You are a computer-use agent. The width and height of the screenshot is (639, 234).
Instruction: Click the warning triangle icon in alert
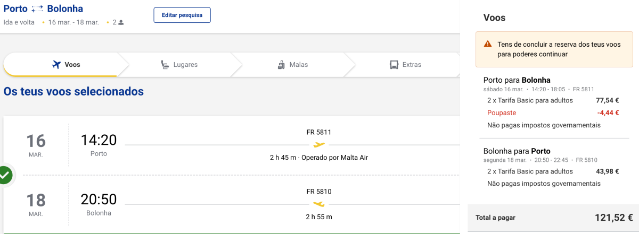pyautogui.click(x=488, y=44)
